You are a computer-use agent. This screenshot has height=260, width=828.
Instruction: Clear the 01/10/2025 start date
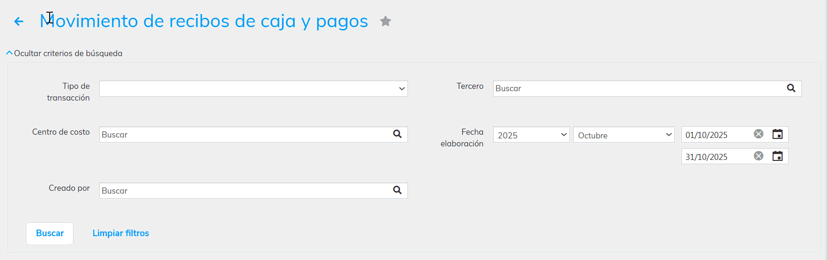tap(758, 134)
